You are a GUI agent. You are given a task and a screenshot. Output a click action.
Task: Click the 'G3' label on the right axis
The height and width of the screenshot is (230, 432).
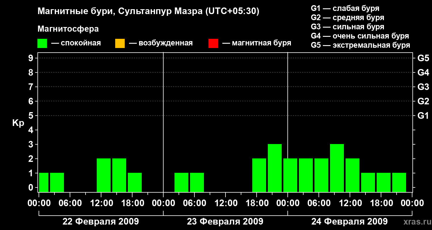point(423,87)
